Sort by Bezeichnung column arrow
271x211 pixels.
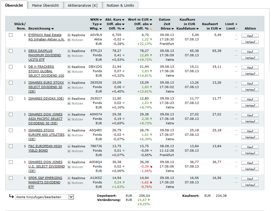click(x=52, y=29)
